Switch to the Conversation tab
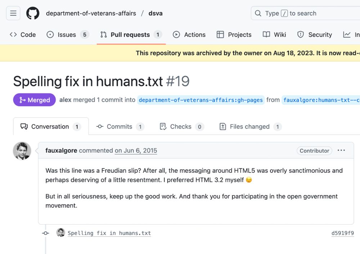The width and height of the screenshot is (360, 254). click(x=51, y=126)
